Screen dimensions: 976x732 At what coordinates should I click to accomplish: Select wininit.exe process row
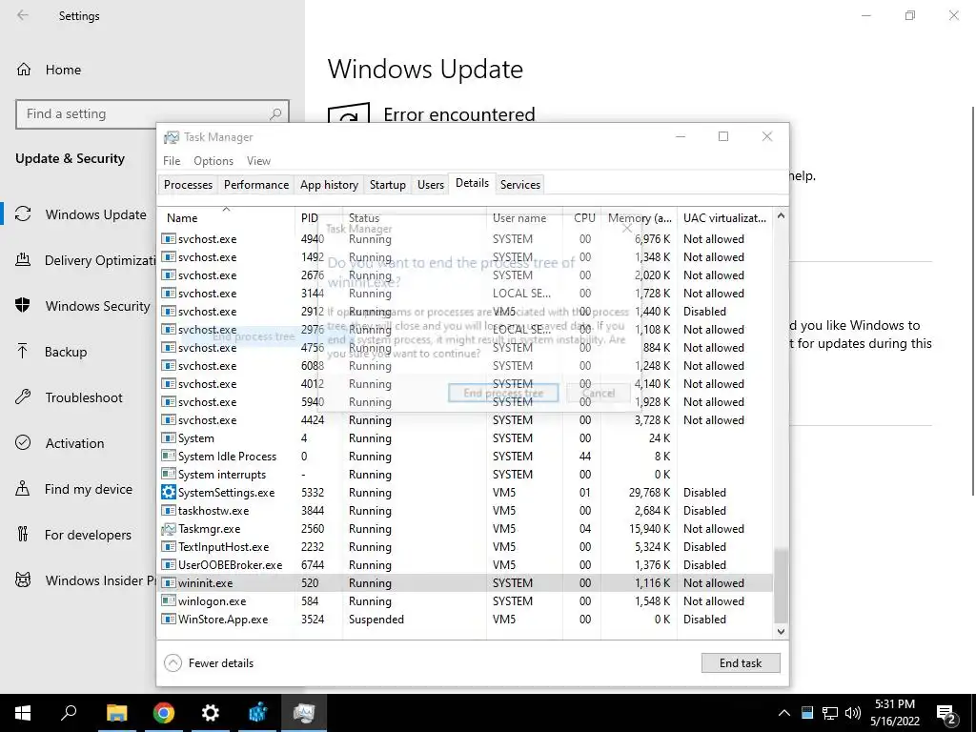pyautogui.click(x=465, y=583)
